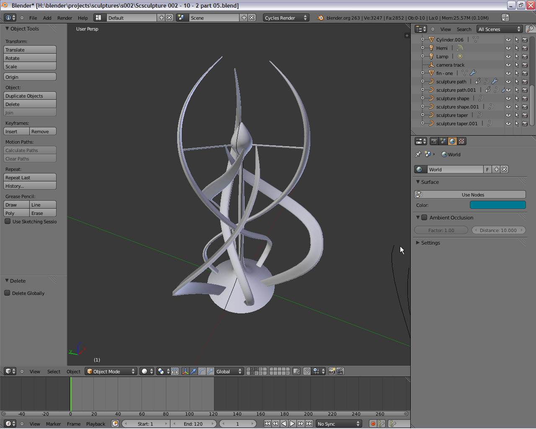Click the current frame number field
Screen dimensions: 536x429
click(238, 424)
